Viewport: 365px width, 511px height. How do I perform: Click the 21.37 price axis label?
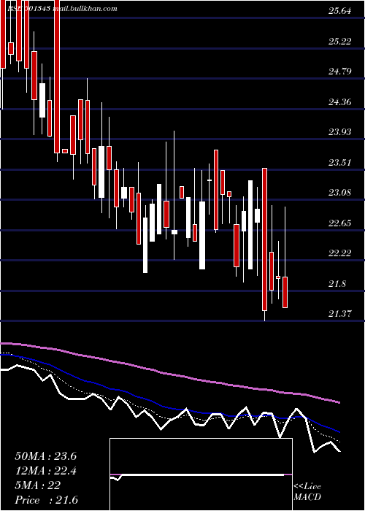pos(340,314)
